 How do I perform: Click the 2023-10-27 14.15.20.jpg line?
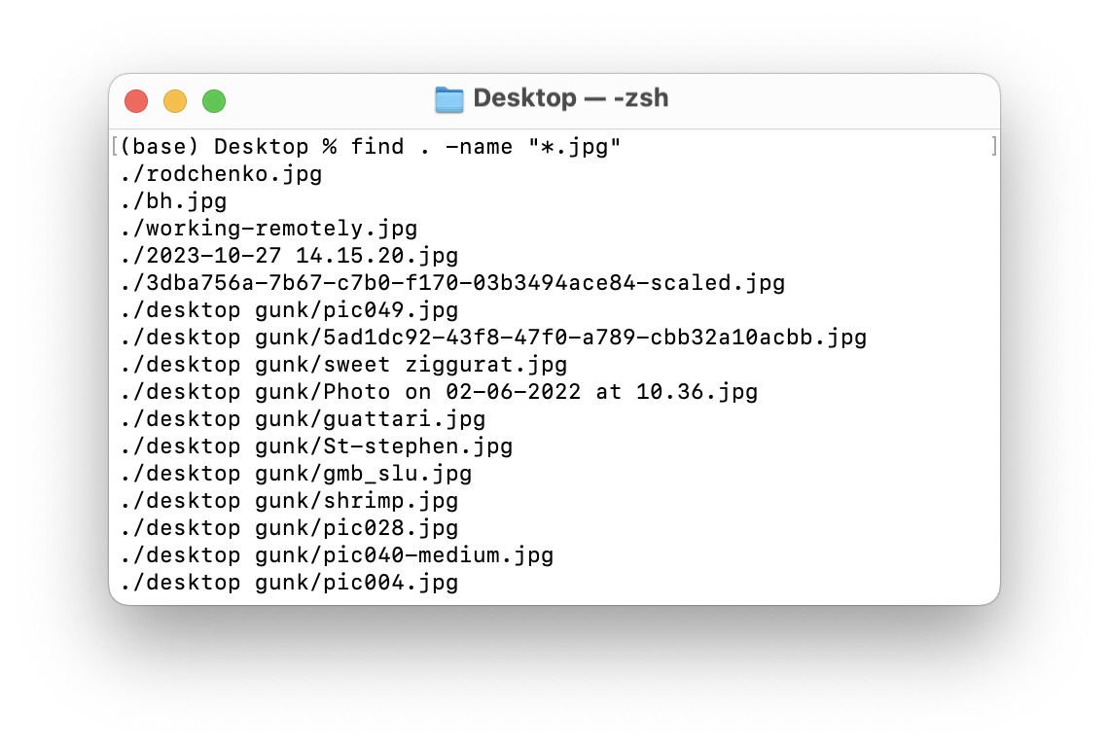coord(289,255)
